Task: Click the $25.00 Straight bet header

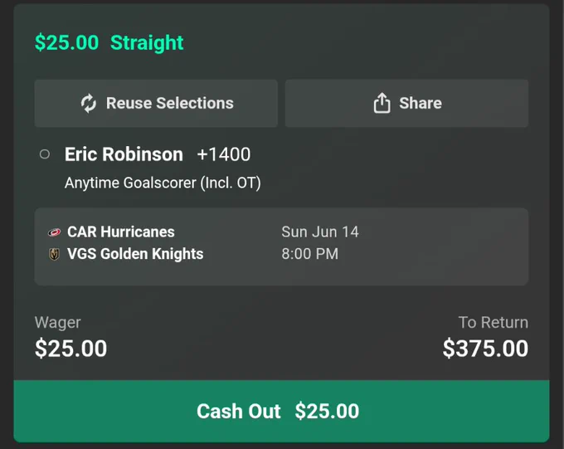Action: (109, 43)
